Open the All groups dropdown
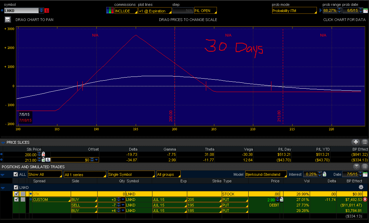The width and height of the screenshot is (369, 223). (169, 174)
